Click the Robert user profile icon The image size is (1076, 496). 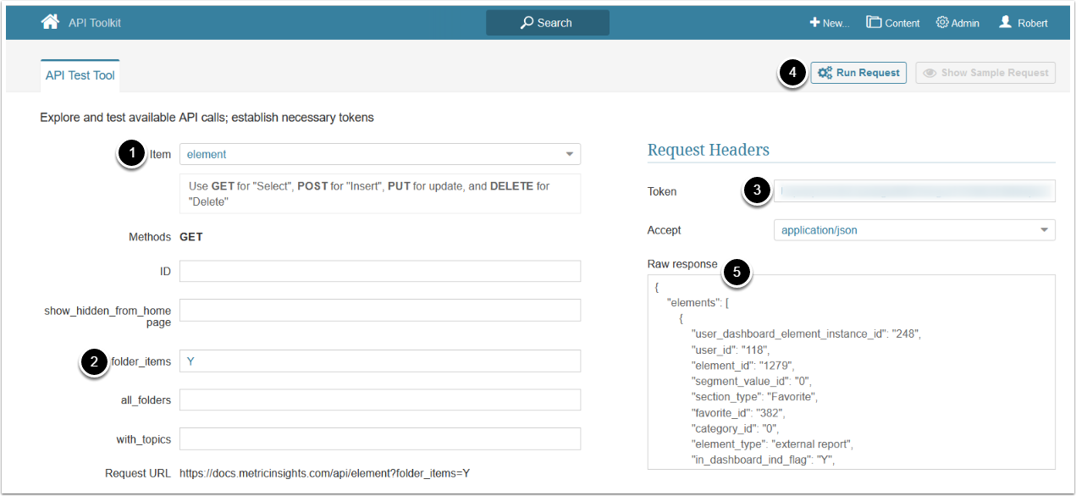coord(1005,23)
